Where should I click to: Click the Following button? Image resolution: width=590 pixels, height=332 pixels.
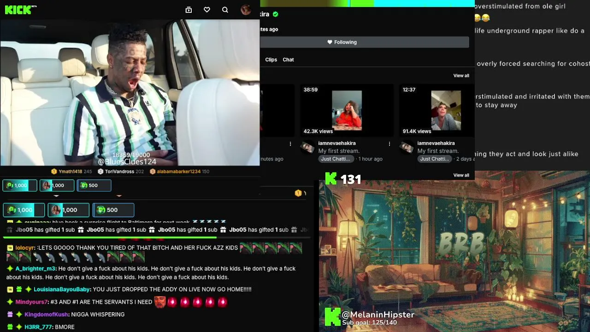[365, 42]
